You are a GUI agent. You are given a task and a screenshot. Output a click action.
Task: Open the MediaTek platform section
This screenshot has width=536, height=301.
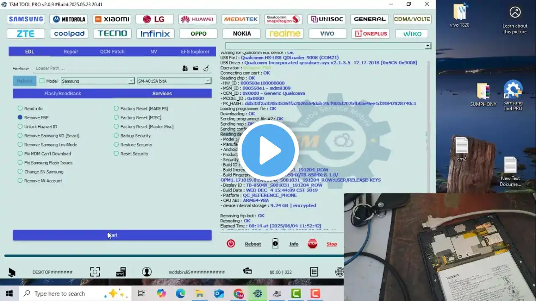pyautogui.click(x=241, y=19)
